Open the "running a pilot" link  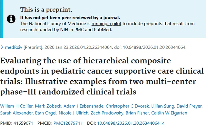click(x=106, y=24)
